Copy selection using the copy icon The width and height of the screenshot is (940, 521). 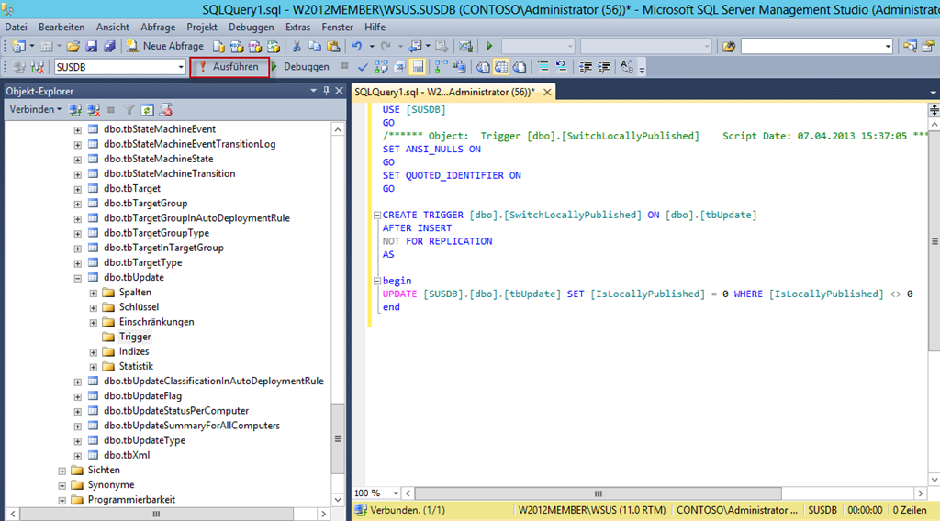click(x=315, y=46)
